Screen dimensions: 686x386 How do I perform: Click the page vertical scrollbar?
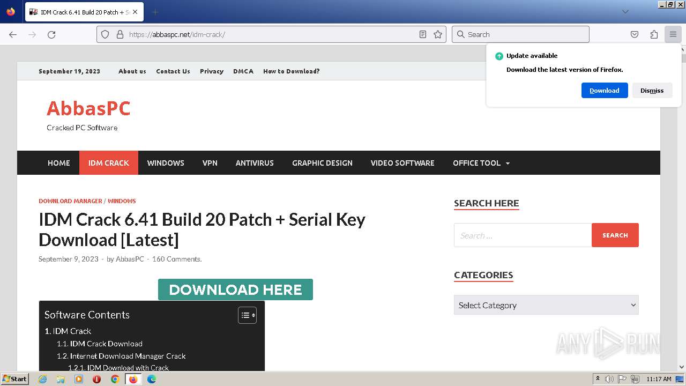pyautogui.click(x=682, y=209)
